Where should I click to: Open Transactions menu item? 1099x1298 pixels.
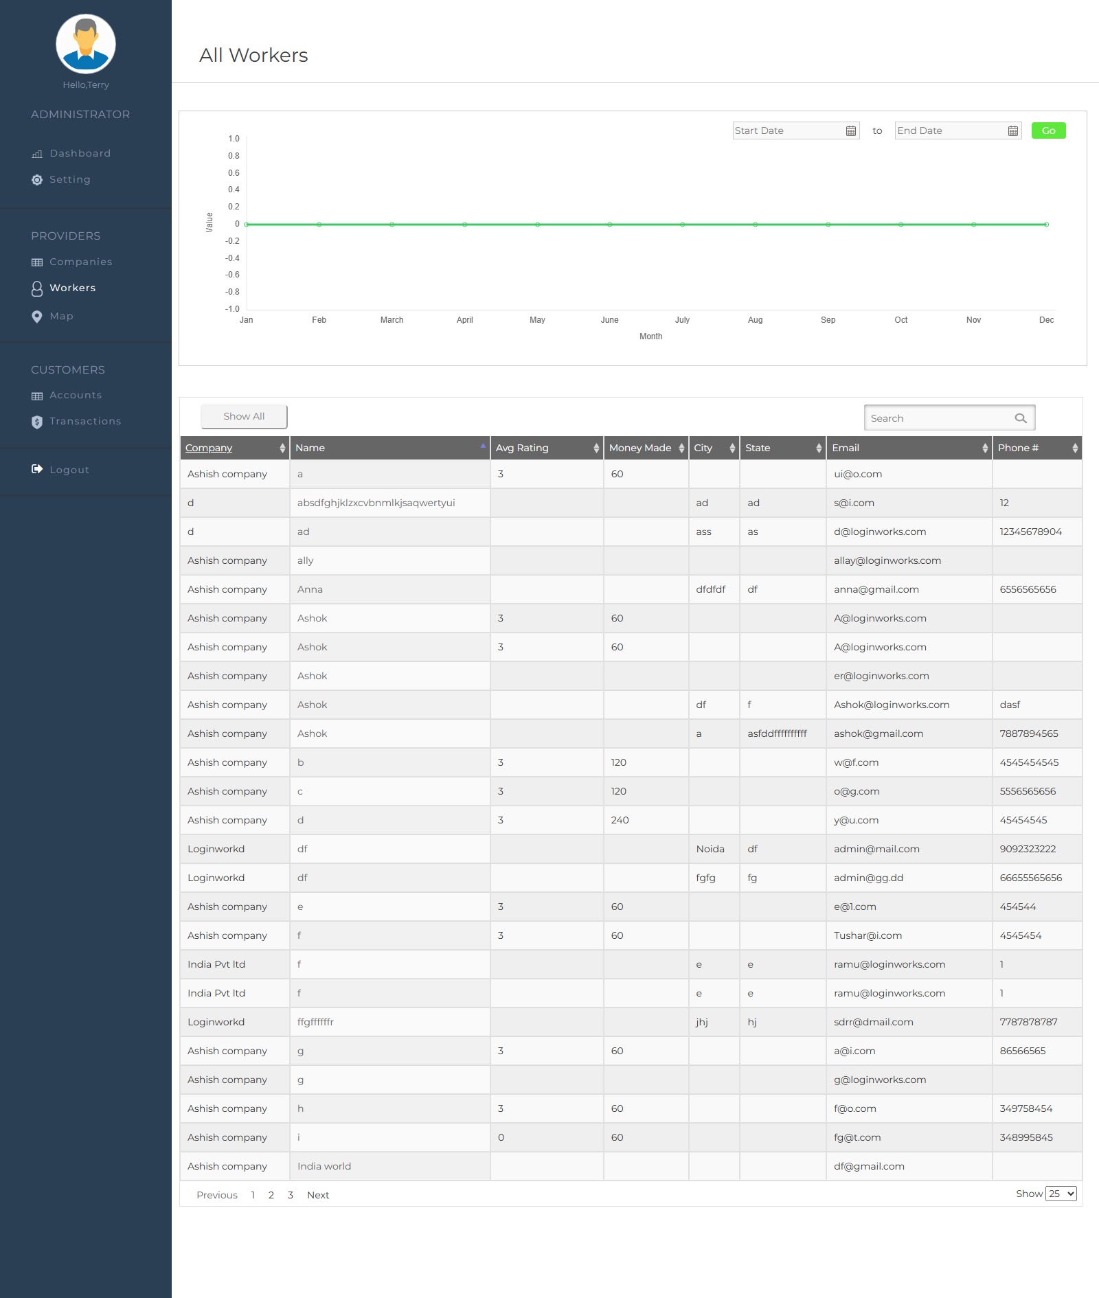click(85, 422)
